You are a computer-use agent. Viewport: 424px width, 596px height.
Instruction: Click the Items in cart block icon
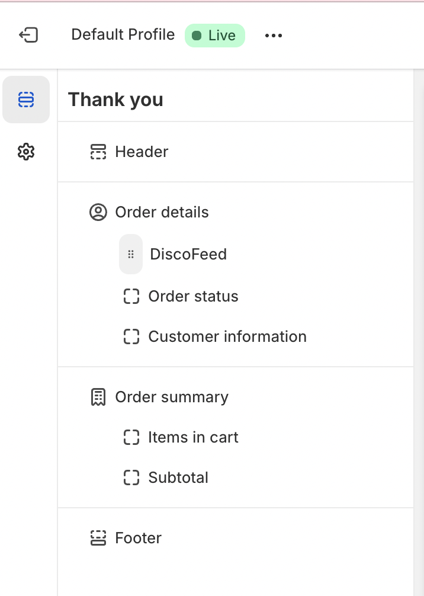coord(131,437)
